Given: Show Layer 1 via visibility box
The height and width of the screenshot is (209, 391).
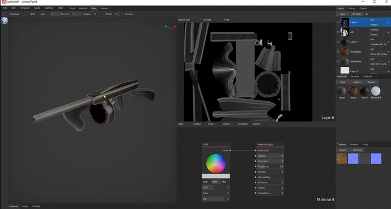Looking at the screenshot, I should point(338,71).
